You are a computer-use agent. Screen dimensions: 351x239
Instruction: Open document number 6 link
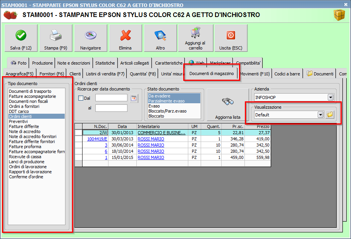pos(106,151)
